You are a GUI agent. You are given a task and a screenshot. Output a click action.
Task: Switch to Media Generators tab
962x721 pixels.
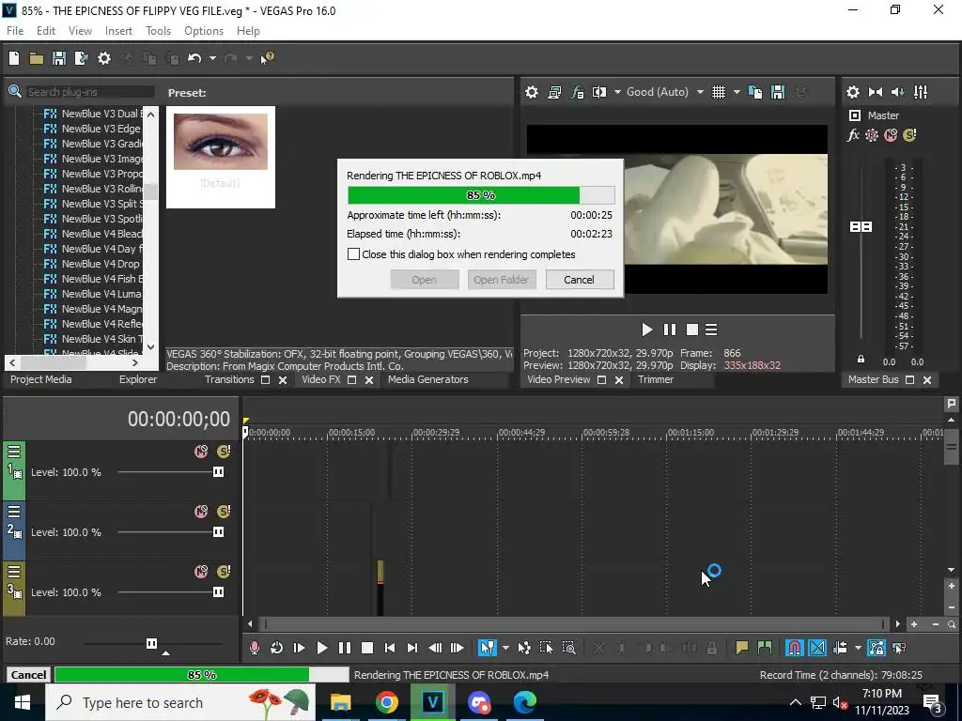[x=427, y=379]
